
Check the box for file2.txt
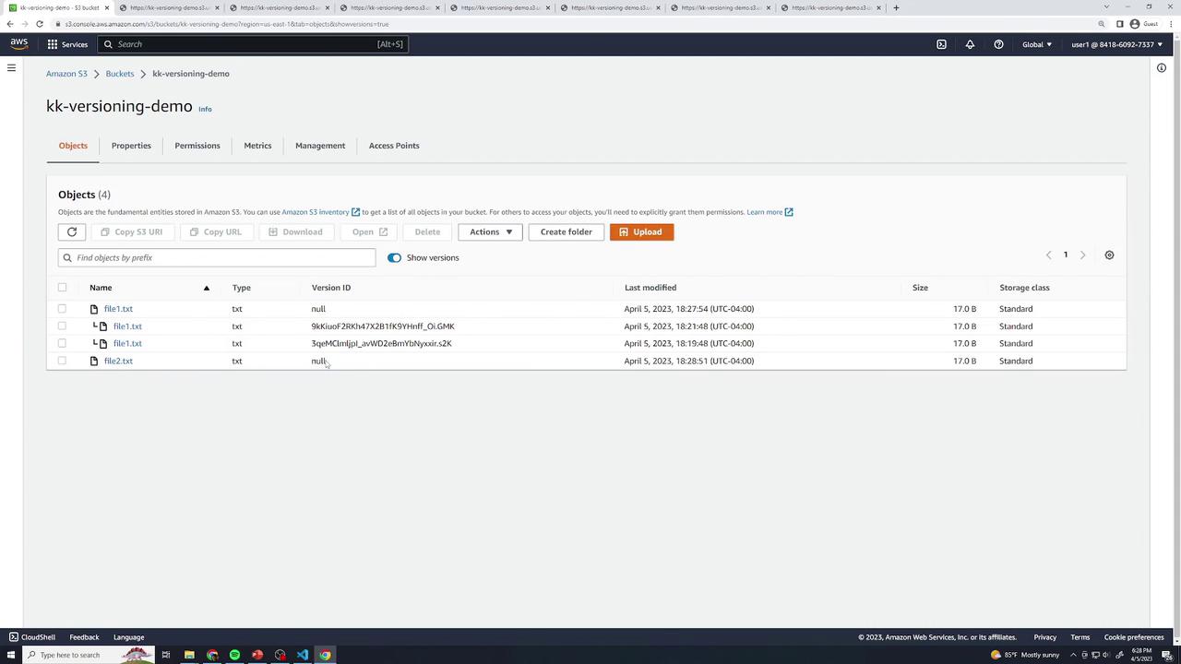pyautogui.click(x=62, y=361)
